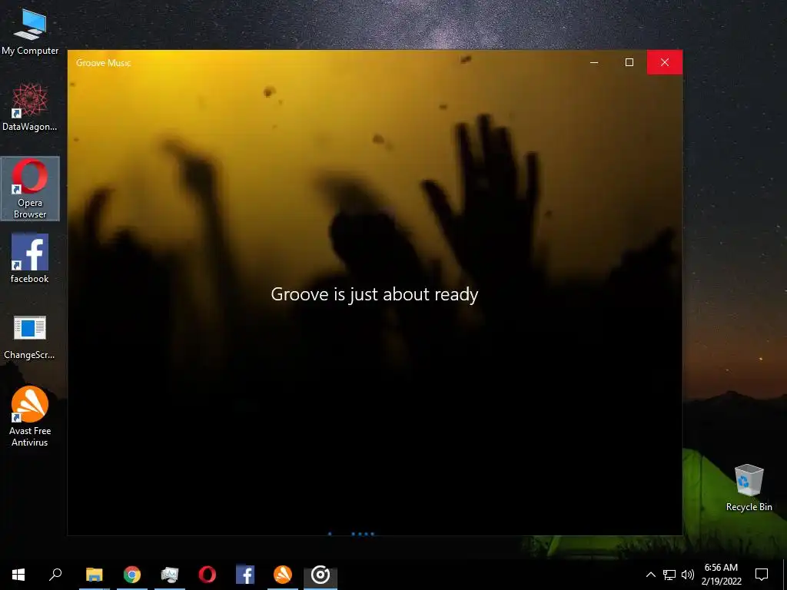The height and width of the screenshot is (590, 787).
Task: Open My Computer desktop icon
Action: coord(30,31)
